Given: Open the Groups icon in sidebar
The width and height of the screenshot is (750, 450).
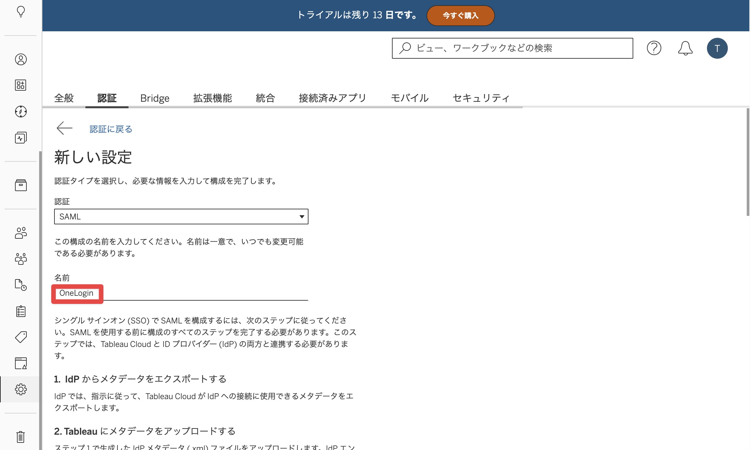Looking at the screenshot, I should tap(21, 259).
